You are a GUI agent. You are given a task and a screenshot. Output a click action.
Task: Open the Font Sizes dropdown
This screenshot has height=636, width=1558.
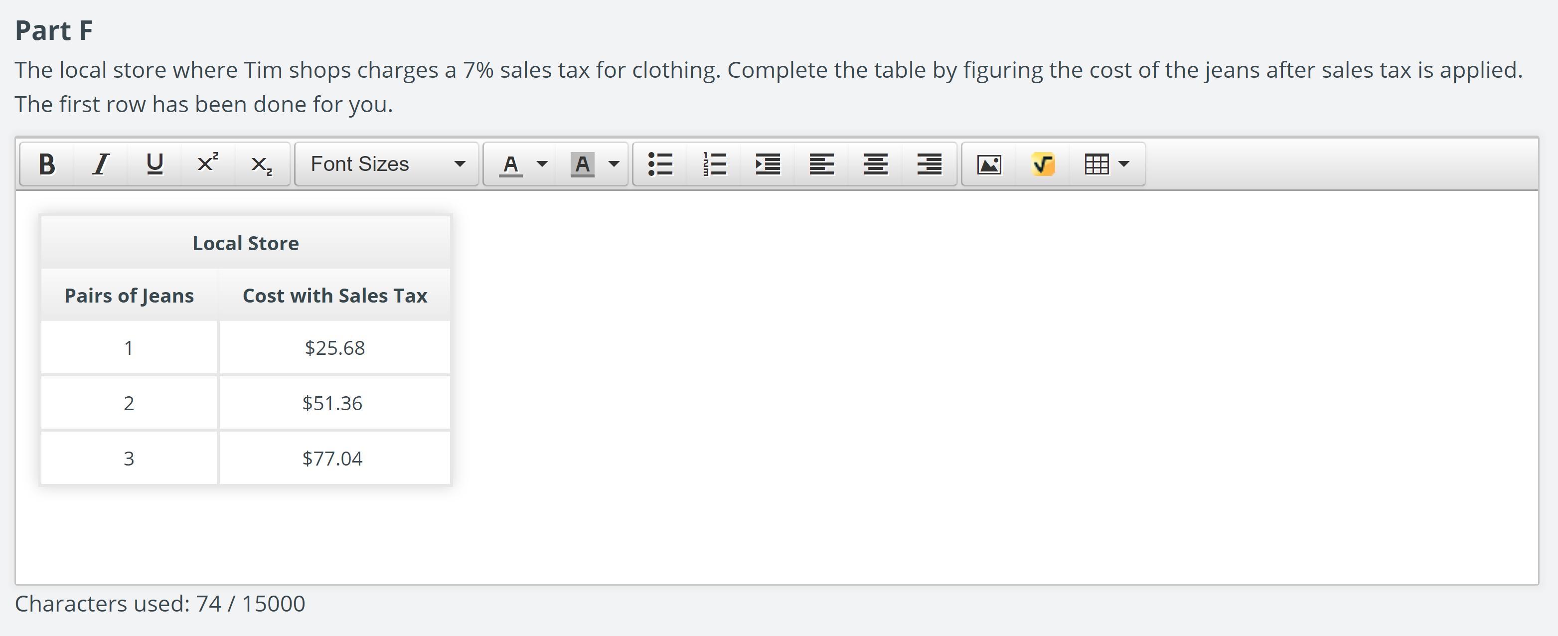coord(386,164)
